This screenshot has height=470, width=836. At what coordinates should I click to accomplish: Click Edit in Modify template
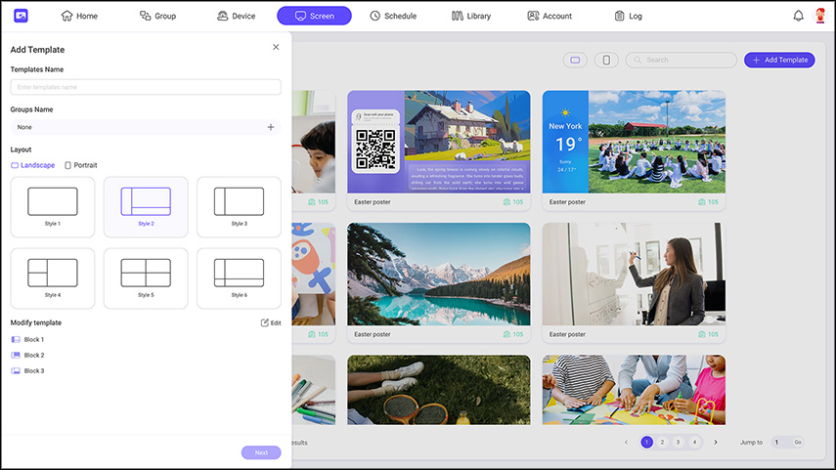[271, 322]
